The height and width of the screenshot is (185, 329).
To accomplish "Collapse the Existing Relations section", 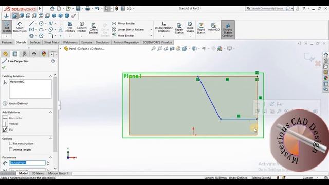I will tap(50, 76).
